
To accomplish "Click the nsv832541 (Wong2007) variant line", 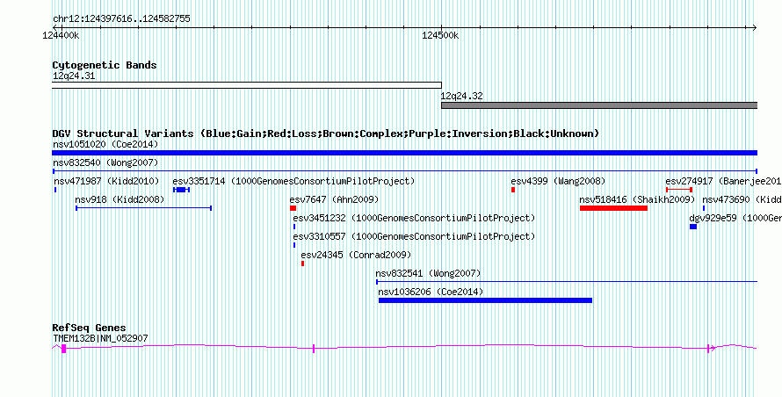I will click(x=567, y=282).
